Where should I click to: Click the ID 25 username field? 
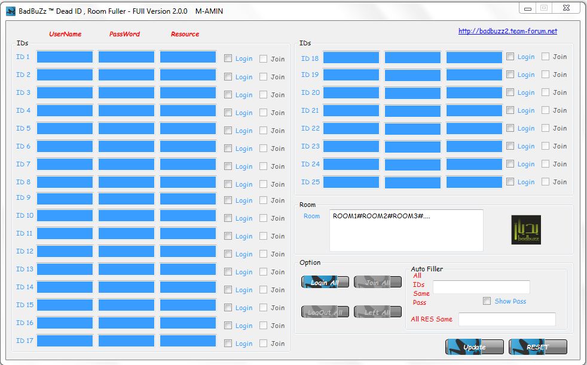tap(351, 182)
